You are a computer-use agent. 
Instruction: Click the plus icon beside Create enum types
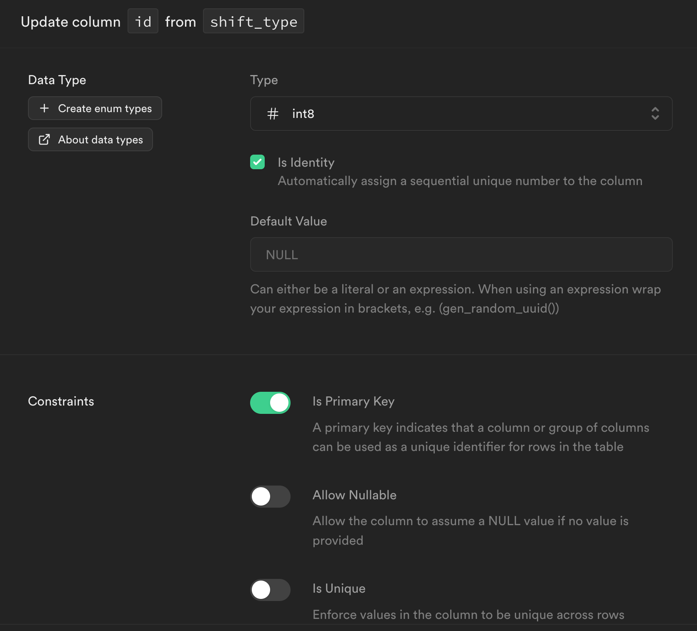[x=44, y=108]
